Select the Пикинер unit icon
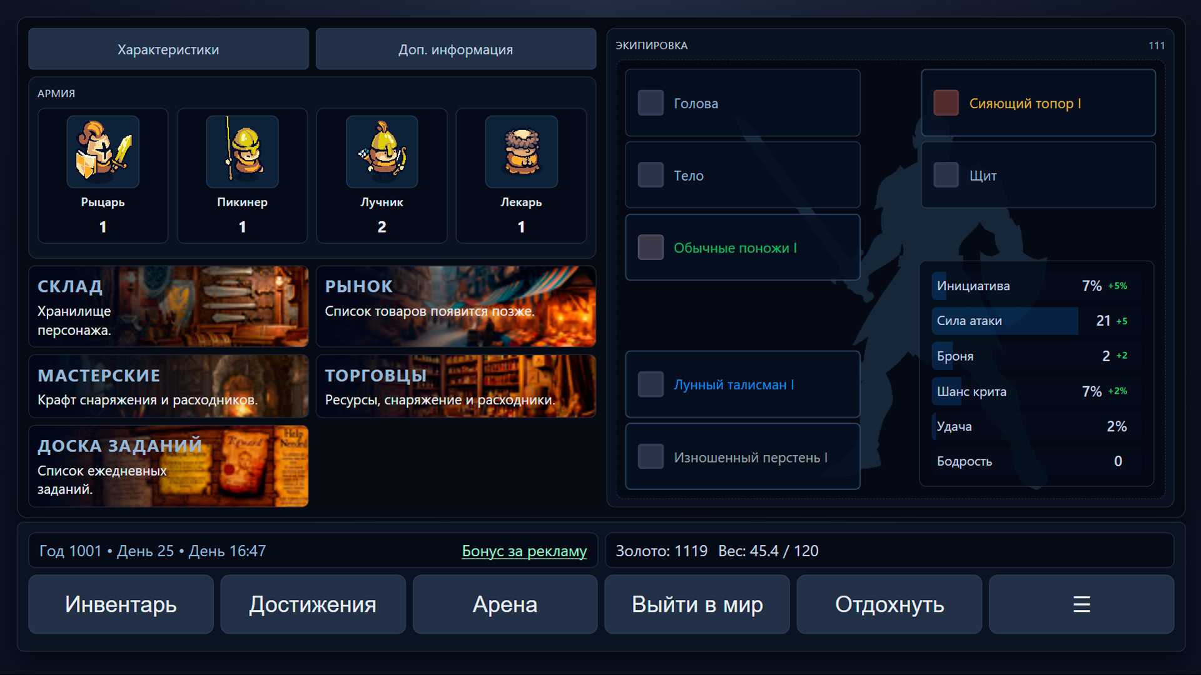The width and height of the screenshot is (1201, 675). pos(242,151)
